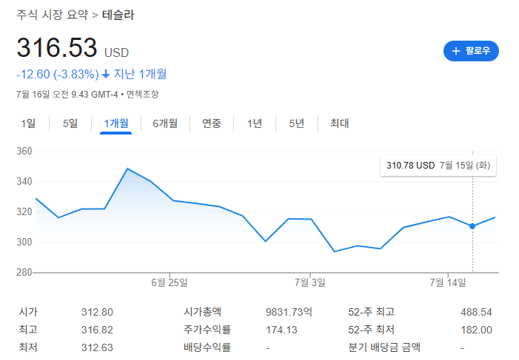Click the 300 y-axis label
This screenshot has width=519, height=360.
(x=24, y=242)
